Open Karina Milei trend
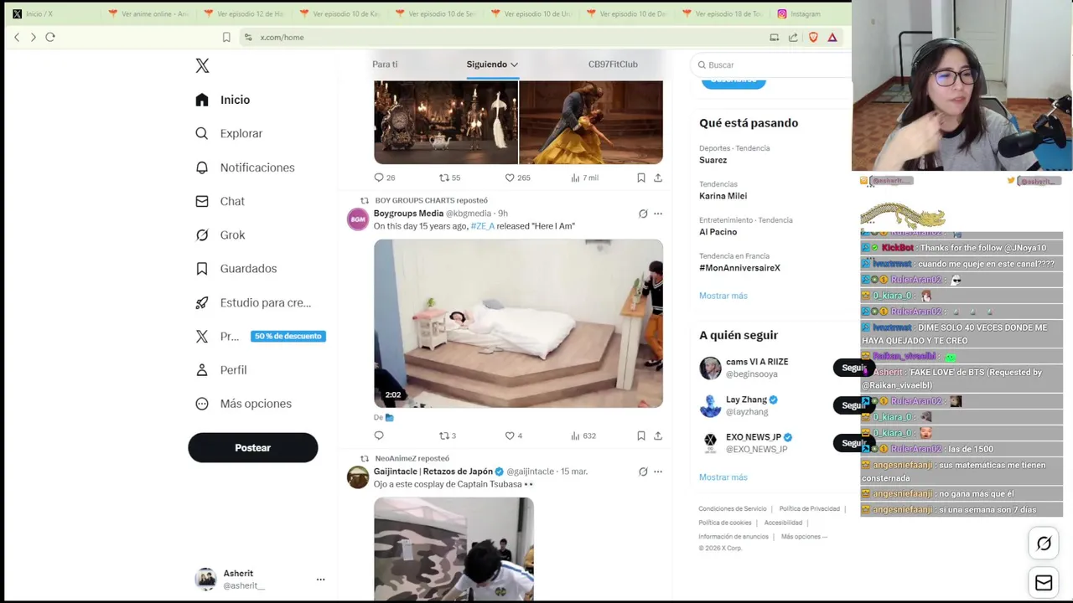1073x603 pixels. tap(723, 196)
